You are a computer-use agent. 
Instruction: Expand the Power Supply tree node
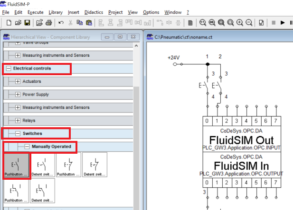[x=18, y=95]
